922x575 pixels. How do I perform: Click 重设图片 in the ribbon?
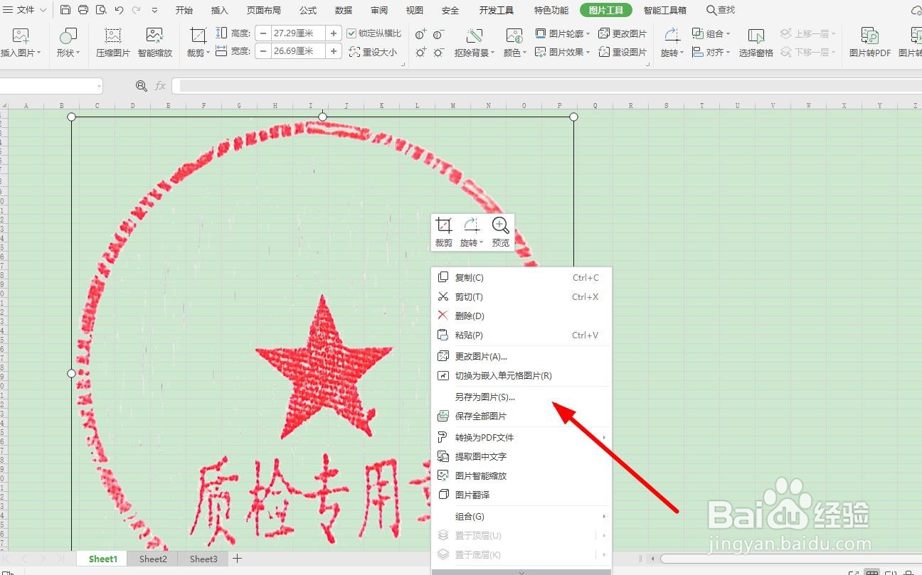[622, 52]
